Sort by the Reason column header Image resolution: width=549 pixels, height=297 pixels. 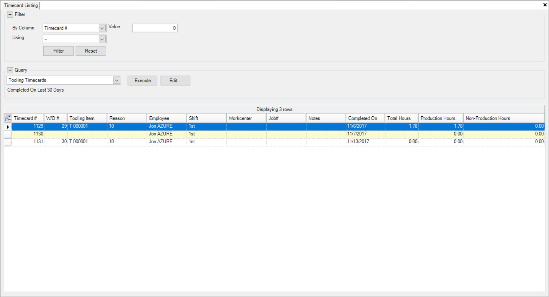127,118
